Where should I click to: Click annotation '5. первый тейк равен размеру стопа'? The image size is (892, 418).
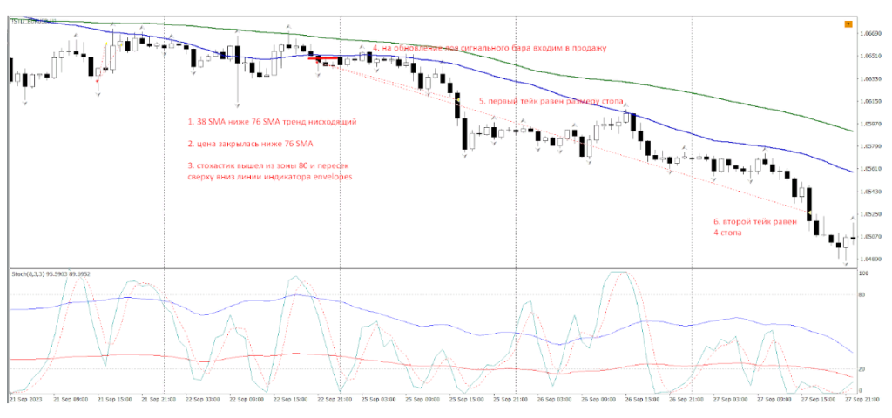[x=553, y=102]
